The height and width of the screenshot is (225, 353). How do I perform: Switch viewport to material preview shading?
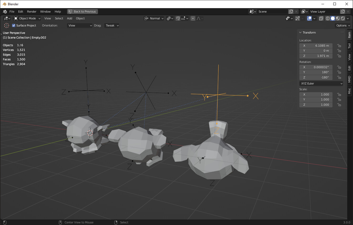coord(338,18)
